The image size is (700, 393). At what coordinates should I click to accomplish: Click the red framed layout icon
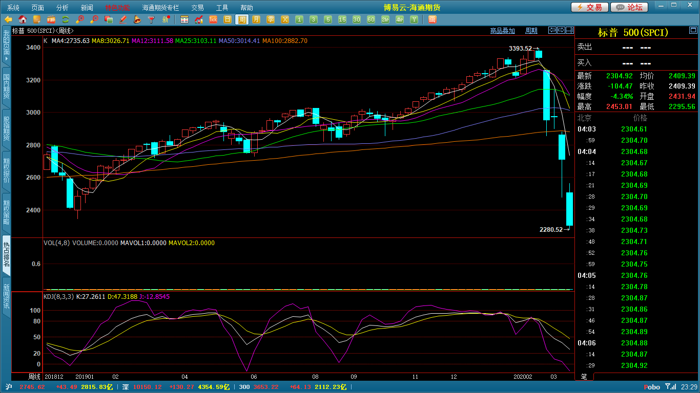click(x=432, y=19)
